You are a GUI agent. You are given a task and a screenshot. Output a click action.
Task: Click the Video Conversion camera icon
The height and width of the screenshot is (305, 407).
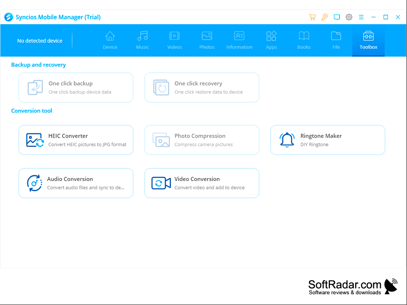click(x=161, y=183)
